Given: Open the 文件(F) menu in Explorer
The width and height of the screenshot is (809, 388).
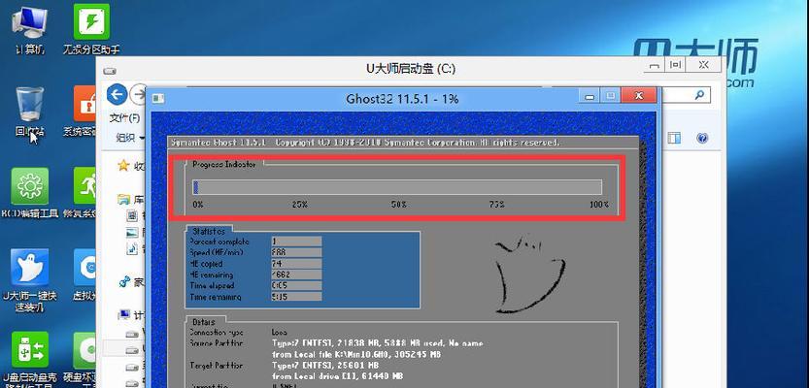Looking at the screenshot, I should (124, 118).
